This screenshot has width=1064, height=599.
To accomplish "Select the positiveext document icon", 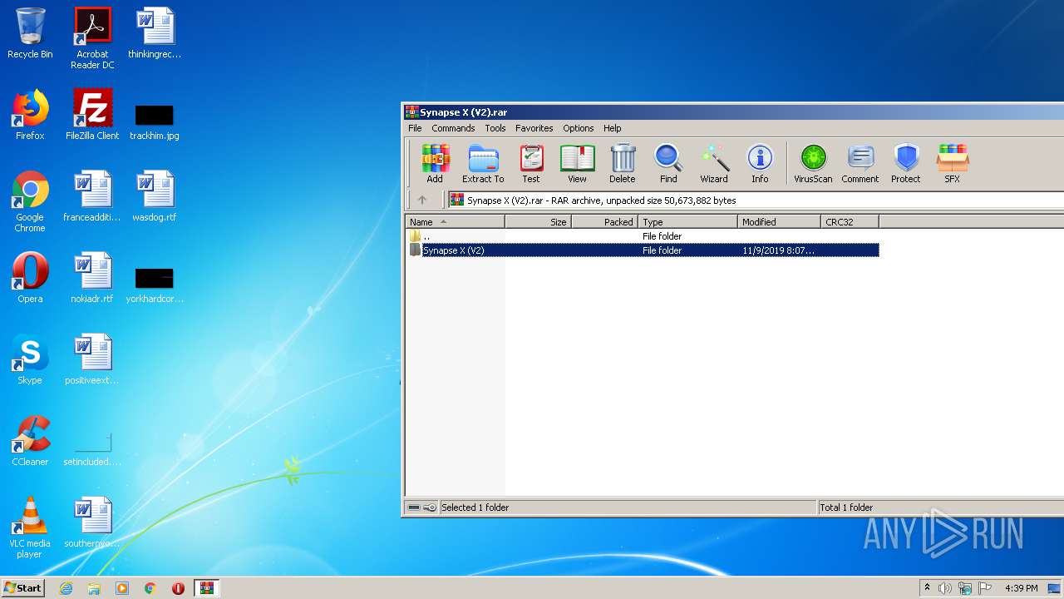I will [x=92, y=359].
